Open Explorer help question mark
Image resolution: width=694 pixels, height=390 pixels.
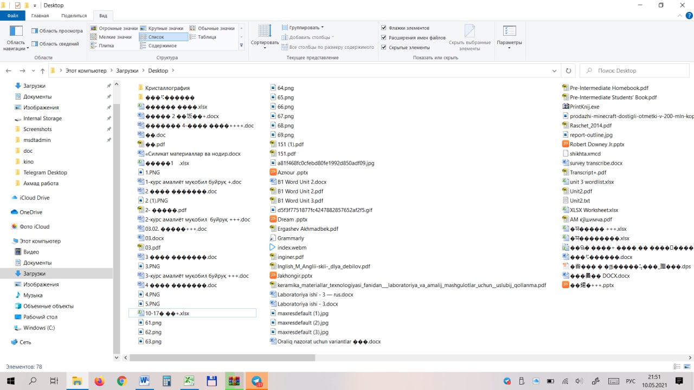pos(688,17)
